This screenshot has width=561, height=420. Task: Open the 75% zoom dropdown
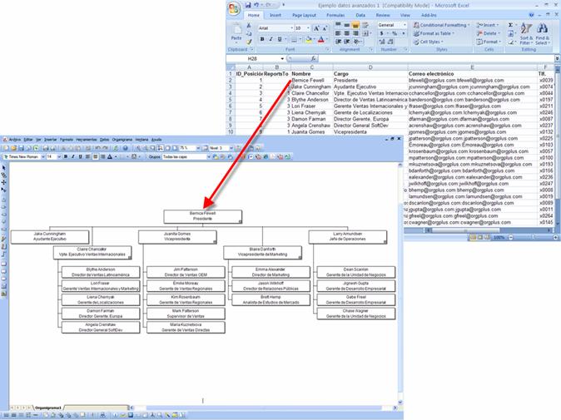click(x=198, y=148)
